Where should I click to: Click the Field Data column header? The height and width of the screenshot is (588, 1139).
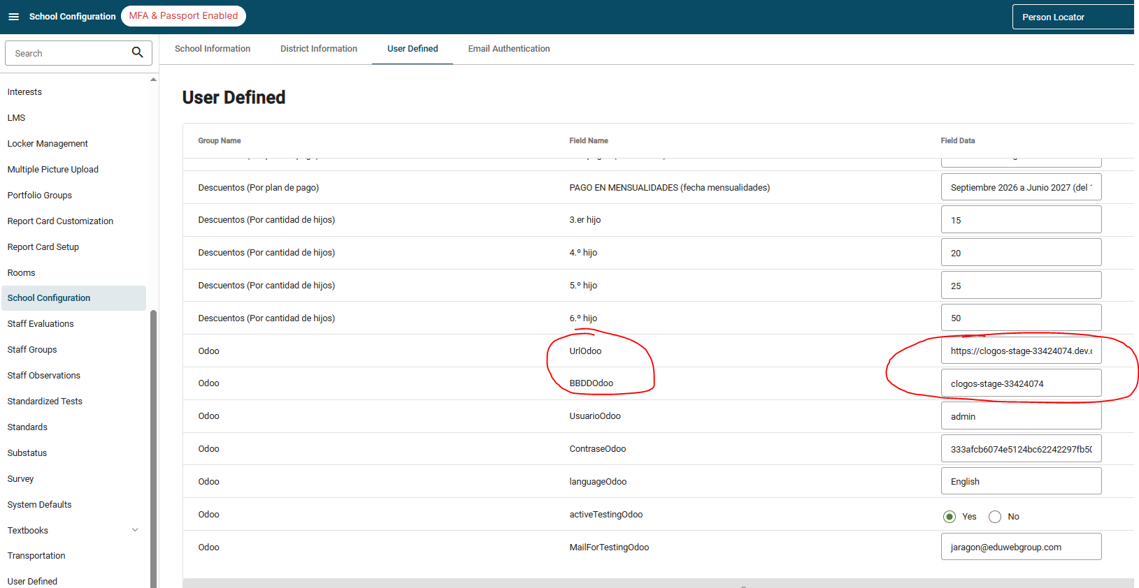(958, 141)
